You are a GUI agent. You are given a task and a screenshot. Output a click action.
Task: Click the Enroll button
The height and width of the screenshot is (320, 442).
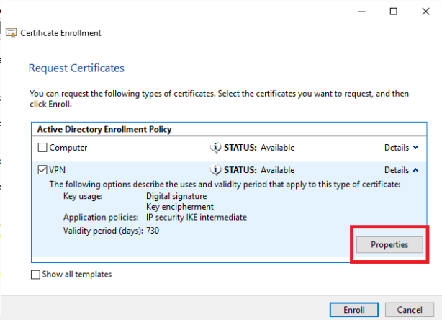coord(354,310)
